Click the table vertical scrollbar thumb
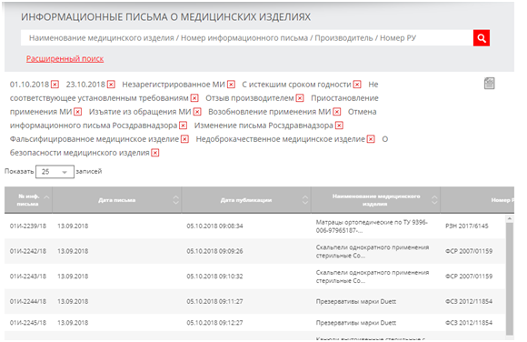Image resolution: width=527 pixels, height=342 pixels. point(510,278)
